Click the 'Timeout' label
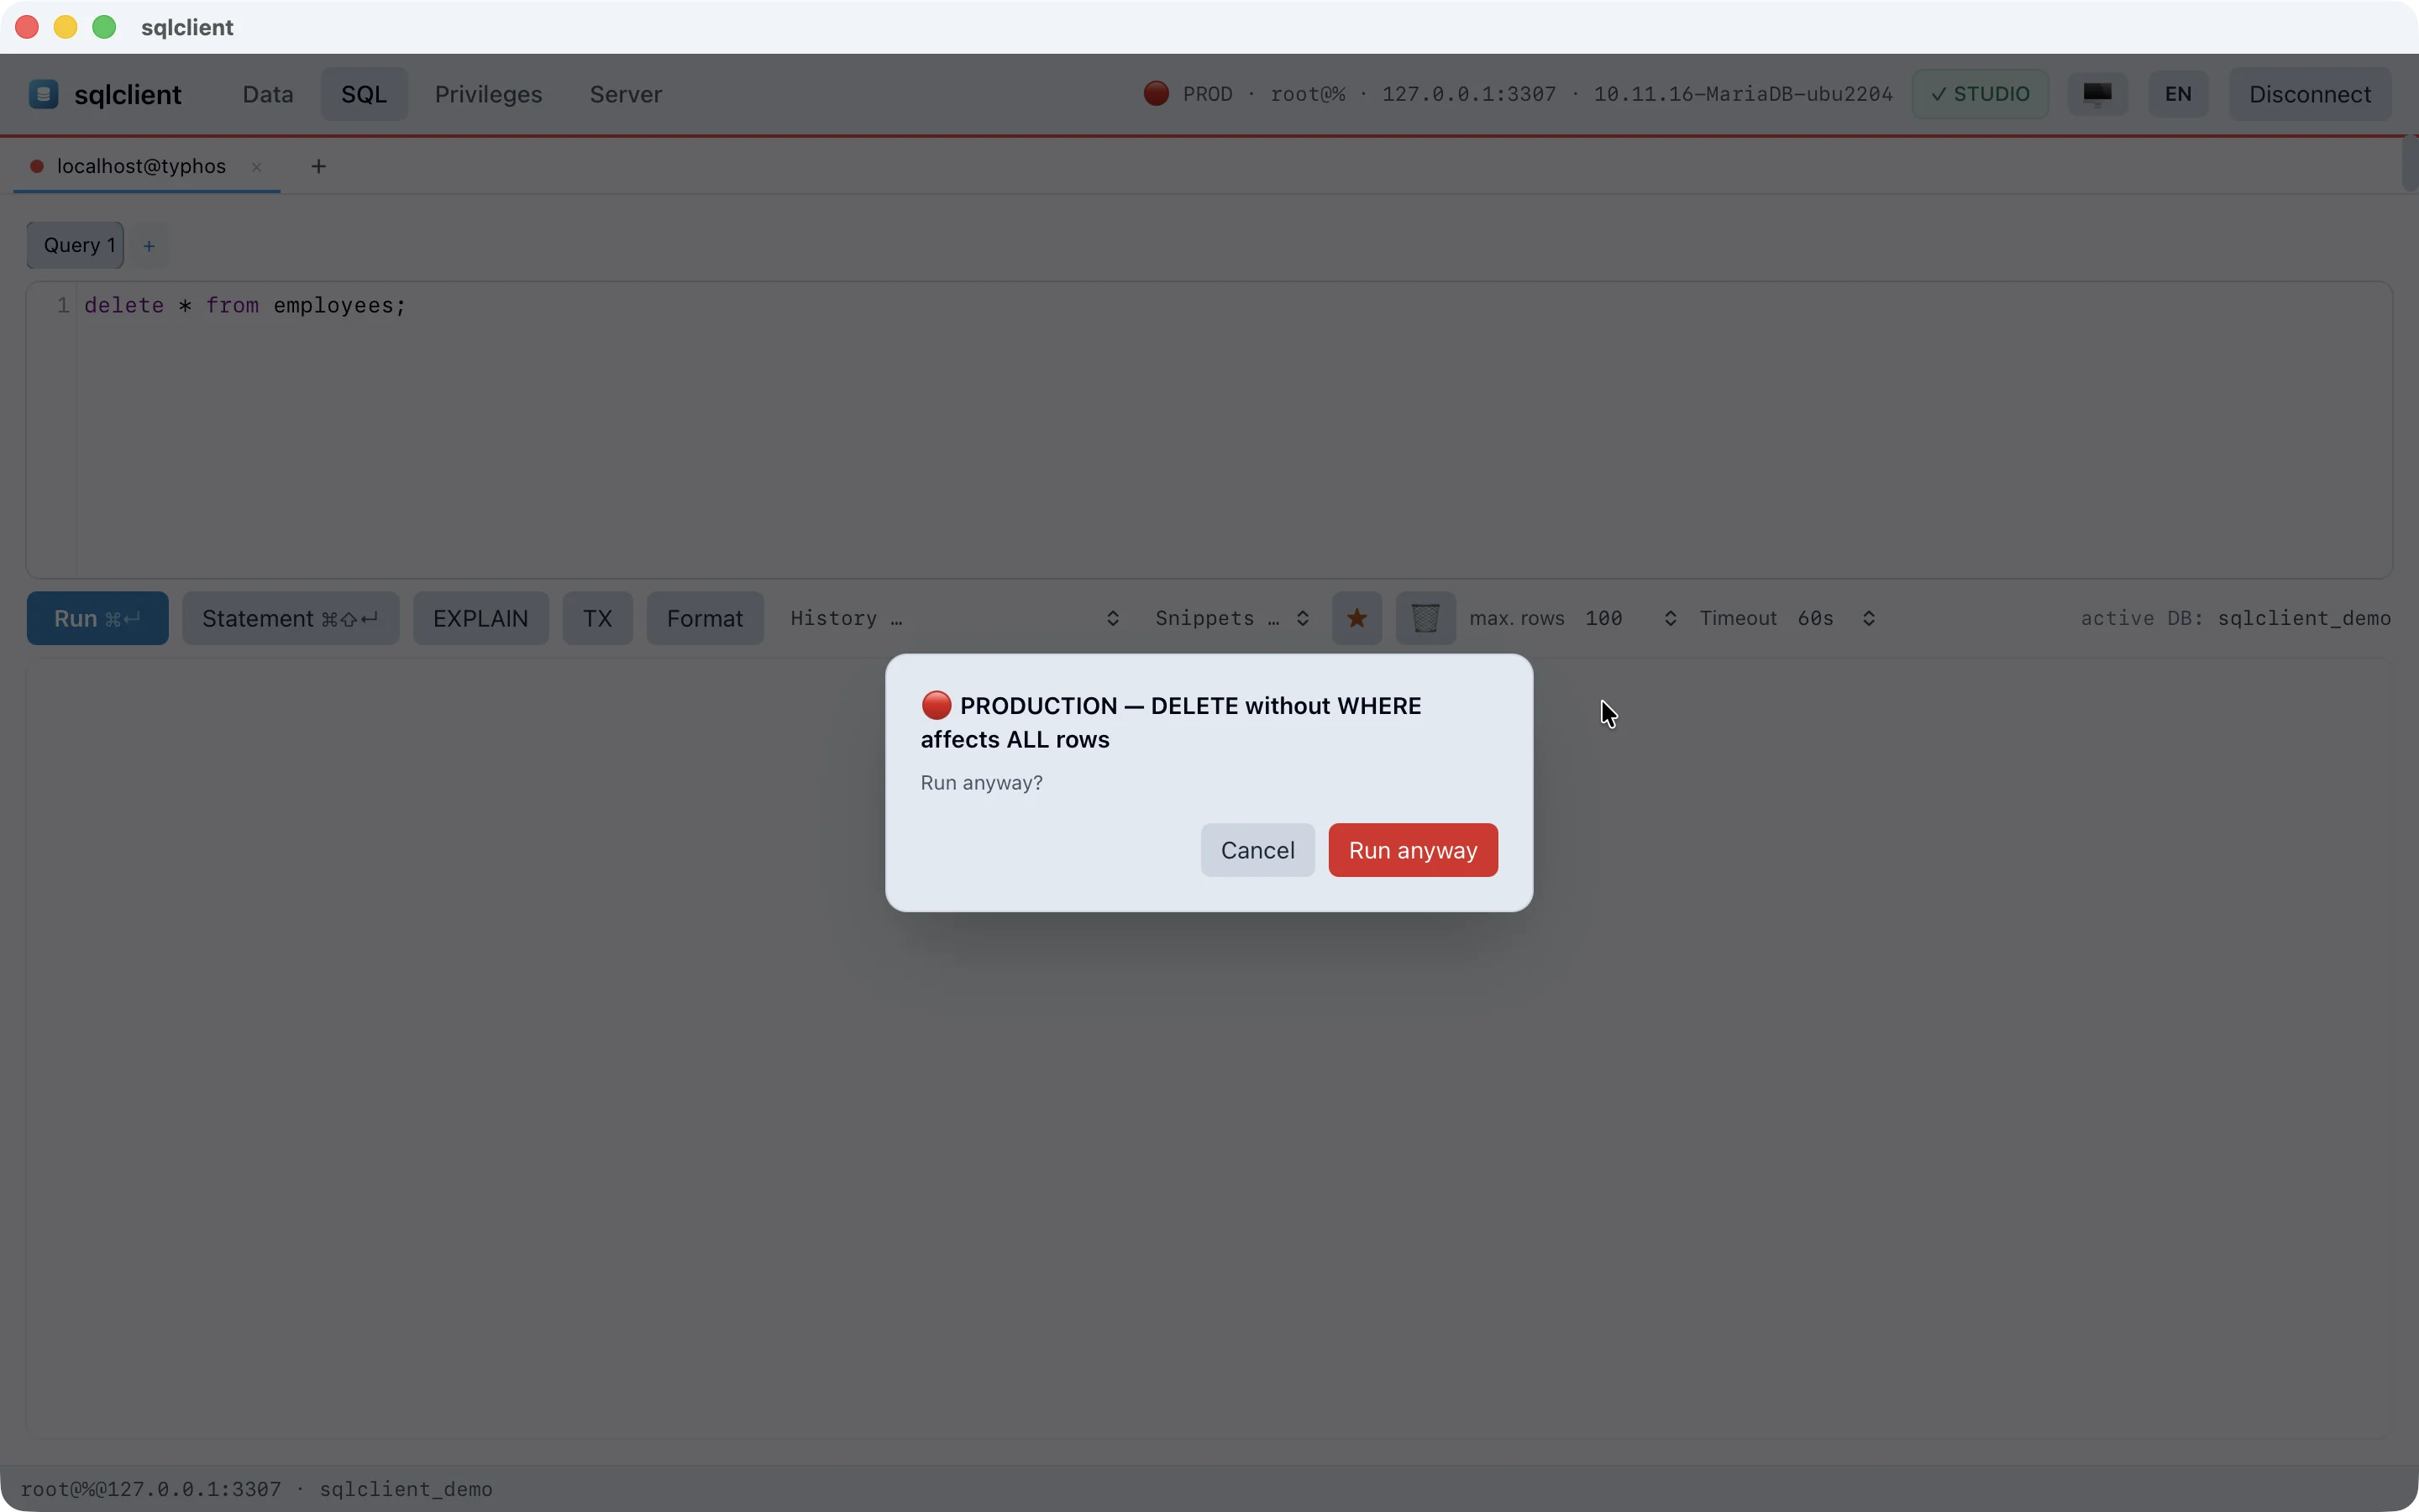This screenshot has height=1512, width=2419. point(1739,618)
